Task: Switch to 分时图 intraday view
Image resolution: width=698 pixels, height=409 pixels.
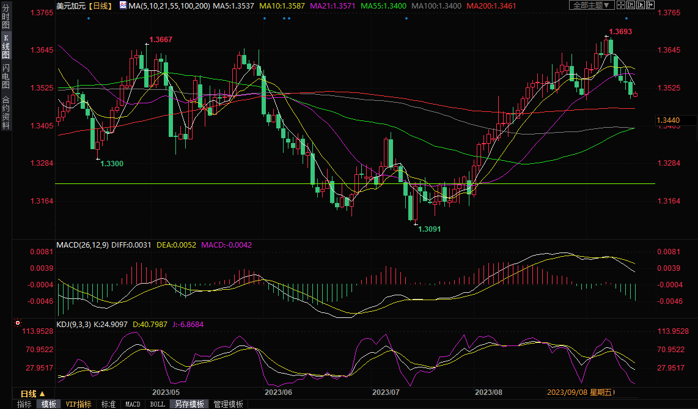Action: tap(6, 17)
